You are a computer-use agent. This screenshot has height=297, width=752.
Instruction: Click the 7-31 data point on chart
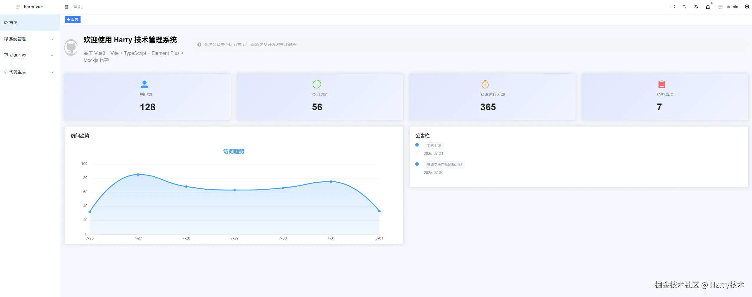(x=331, y=182)
